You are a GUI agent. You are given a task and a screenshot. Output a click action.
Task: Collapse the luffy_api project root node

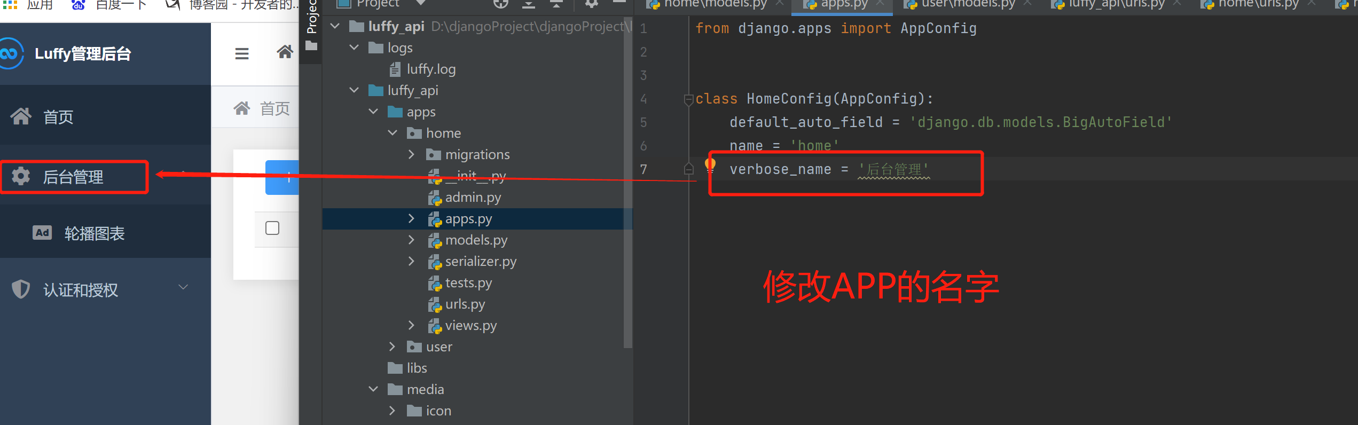click(335, 26)
